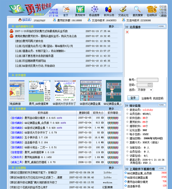Click 更多 in 软件更新 header
This screenshot has height=189, width=172.
point(114,109)
